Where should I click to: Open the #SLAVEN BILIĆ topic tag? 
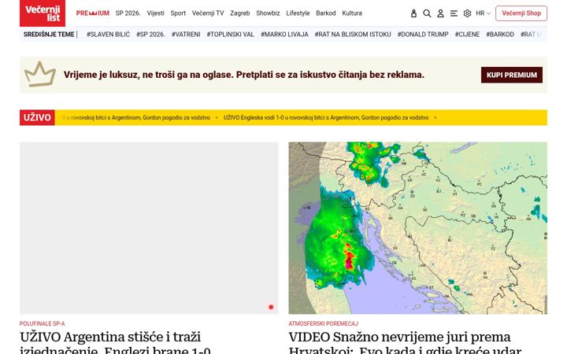[x=108, y=35]
